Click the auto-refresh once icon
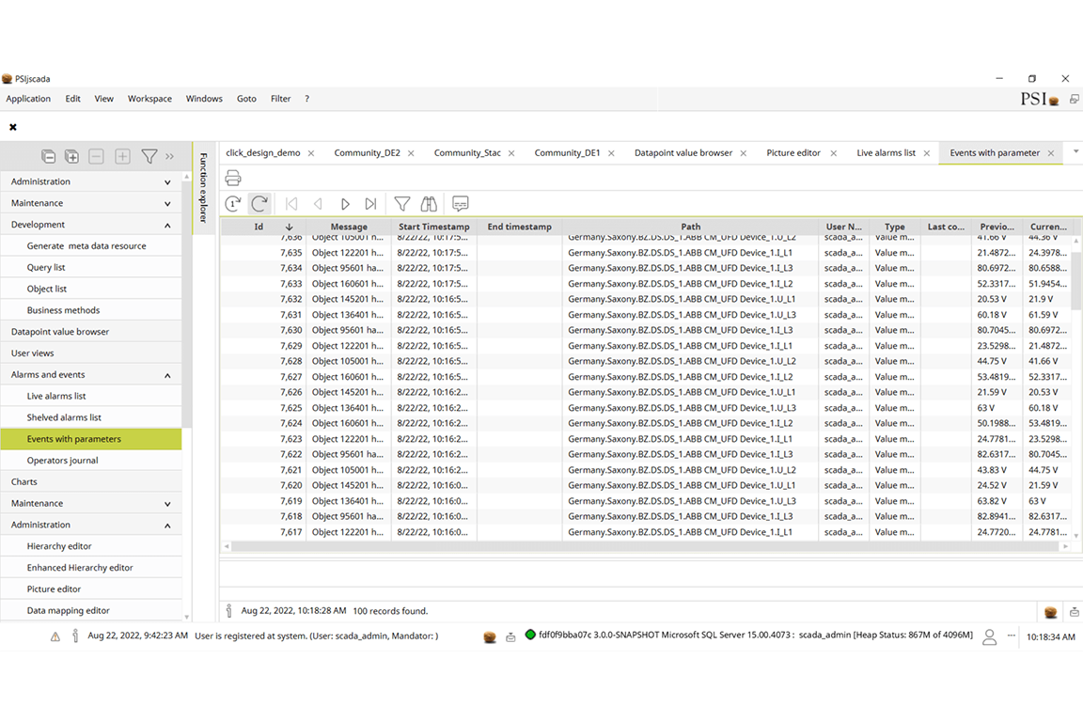The width and height of the screenshot is (1083, 722). [x=233, y=204]
